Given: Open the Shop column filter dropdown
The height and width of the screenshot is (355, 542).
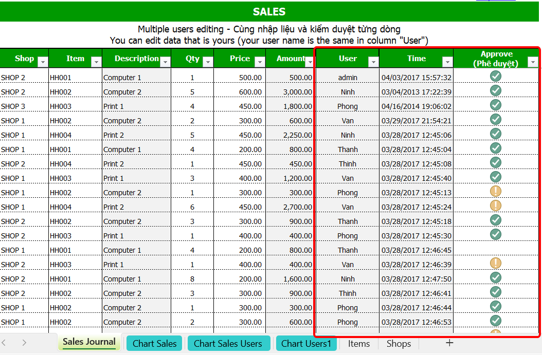Looking at the screenshot, I should tap(43, 62).
